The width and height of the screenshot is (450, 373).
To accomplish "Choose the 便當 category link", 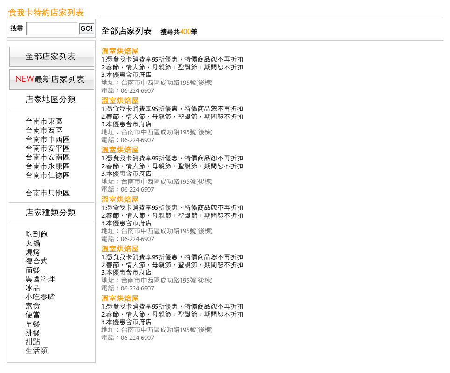I will click(x=33, y=315).
